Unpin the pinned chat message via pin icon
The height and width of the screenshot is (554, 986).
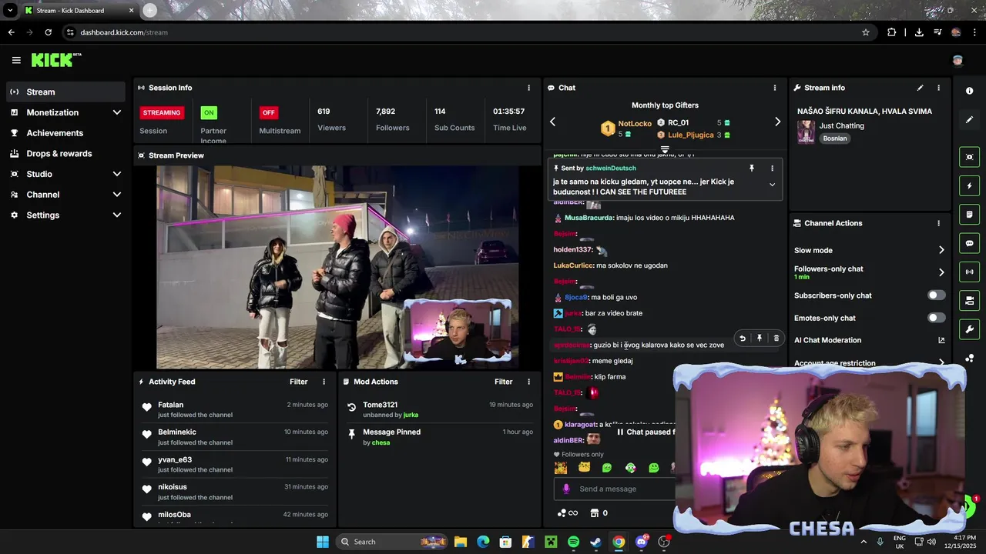click(x=752, y=168)
